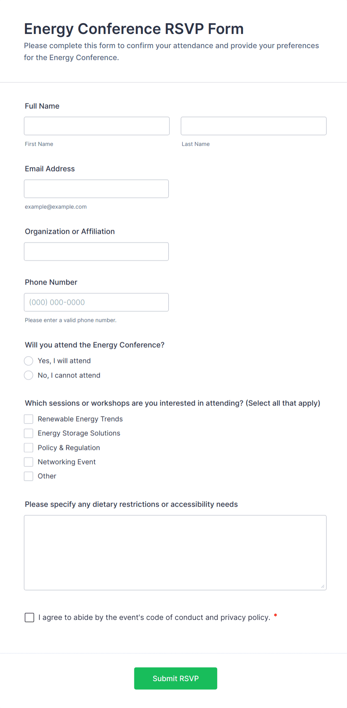Image resolution: width=347 pixels, height=708 pixels.
Task: Click into the Last Name field
Action: 253,126
